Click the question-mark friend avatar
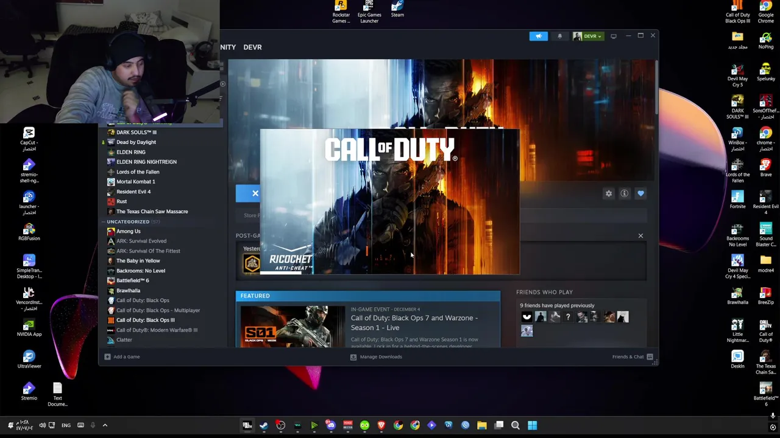 point(568,317)
